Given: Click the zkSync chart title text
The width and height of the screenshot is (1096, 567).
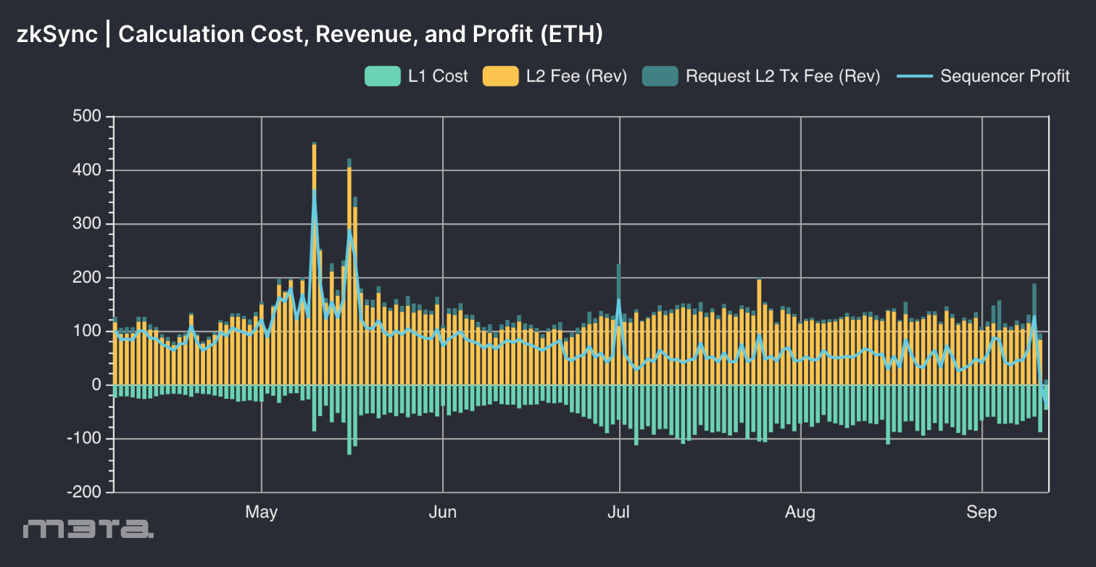Looking at the screenshot, I should coord(310,34).
